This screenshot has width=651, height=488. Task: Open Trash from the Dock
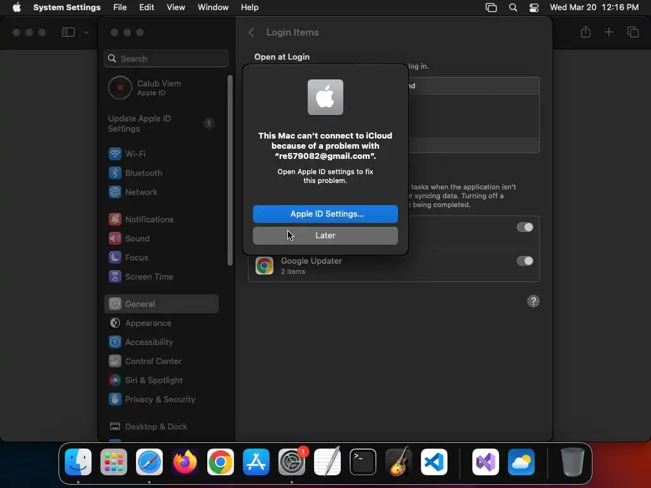click(x=573, y=462)
